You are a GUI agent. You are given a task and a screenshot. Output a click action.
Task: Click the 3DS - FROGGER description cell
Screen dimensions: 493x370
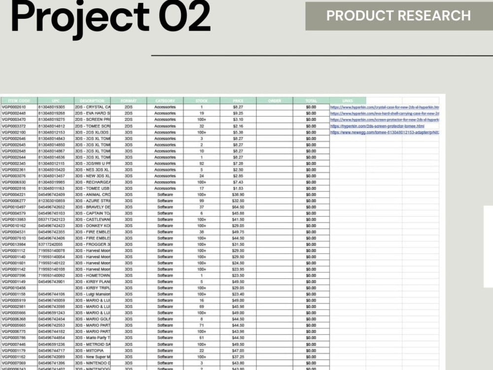click(93, 245)
